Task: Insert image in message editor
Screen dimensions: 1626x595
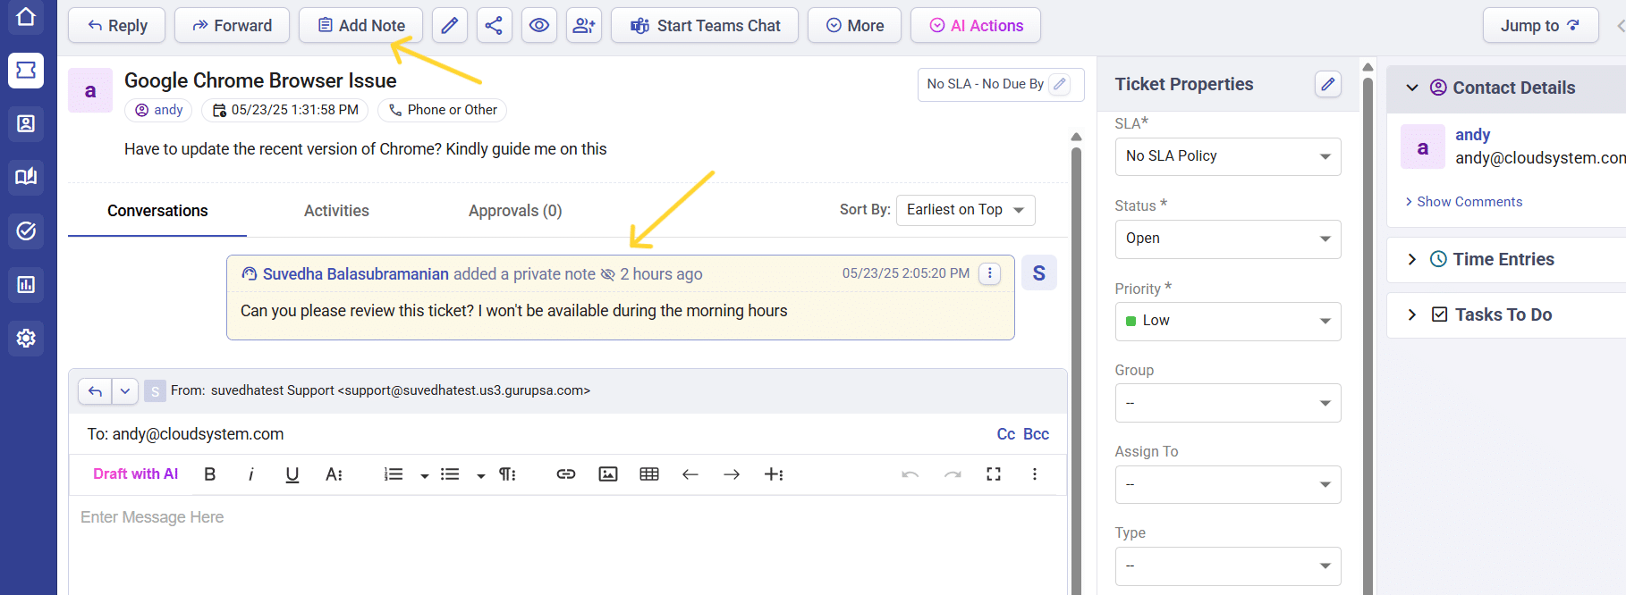Action: (608, 474)
